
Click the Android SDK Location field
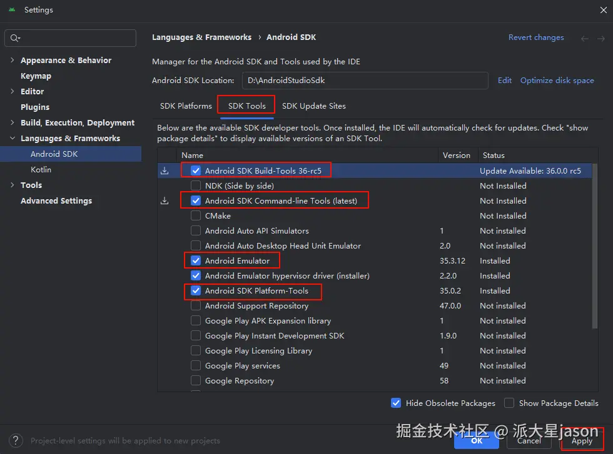tap(365, 81)
